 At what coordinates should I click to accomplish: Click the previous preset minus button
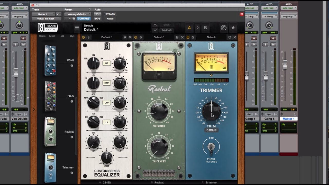pyautogui.click(x=66, y=19)
